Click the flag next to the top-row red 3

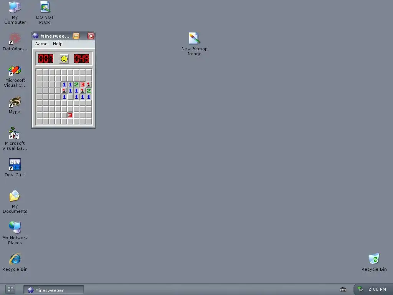tap(89, 85)
